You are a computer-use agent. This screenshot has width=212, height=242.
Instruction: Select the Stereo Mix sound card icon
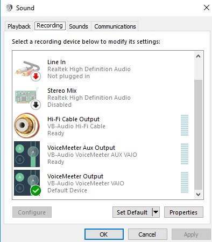[x=28, y=99]
